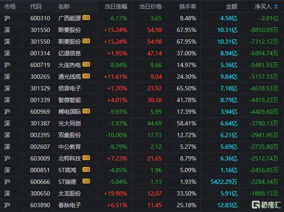Click turnover rate 58.41%
Image resolution: width=284 pixels, height=212 pixels.
coord(187,123)
